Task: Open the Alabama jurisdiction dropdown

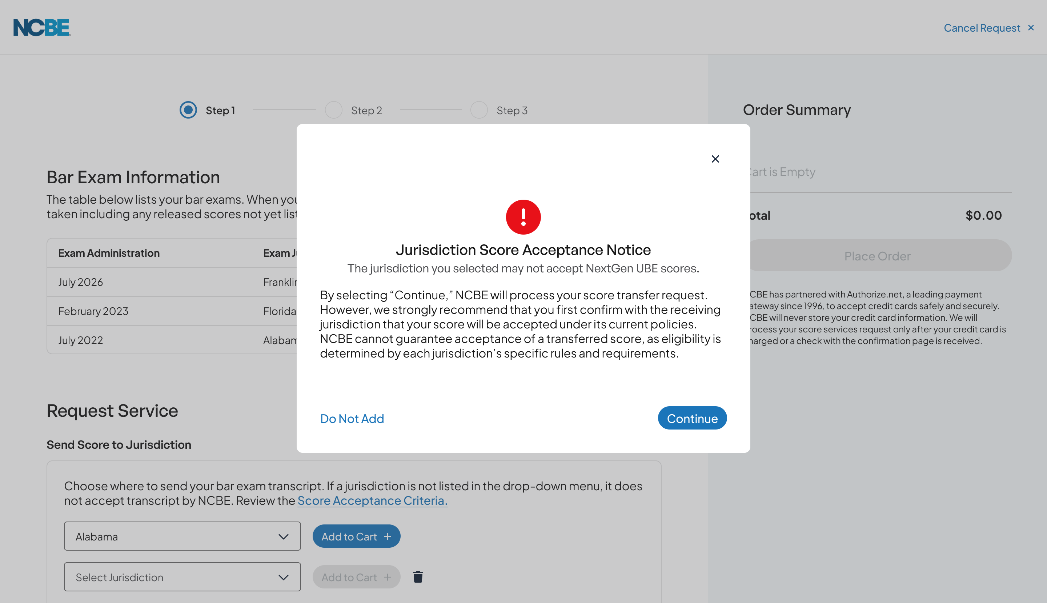Action: [182, 536]
